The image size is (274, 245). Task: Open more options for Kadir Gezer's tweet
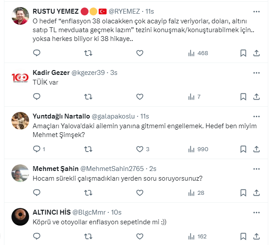[x=257, y=72]
